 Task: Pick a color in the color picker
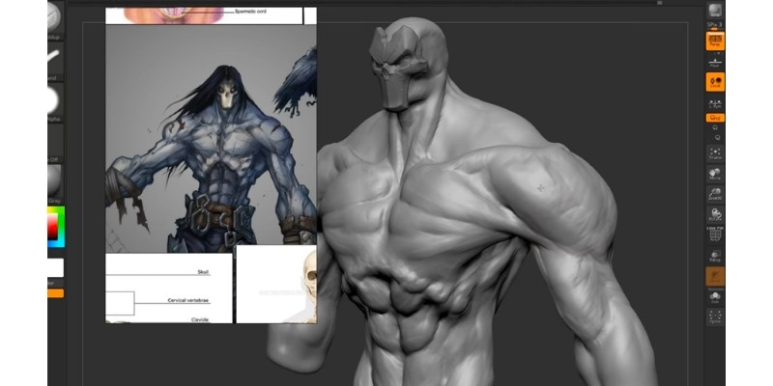pyautogui.click(x=56, y=227)
